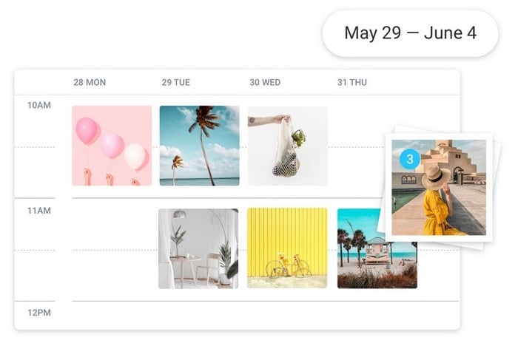Click the empty Thursday 12PM slot
Screen dimensions: 518x343
(377, 315)
